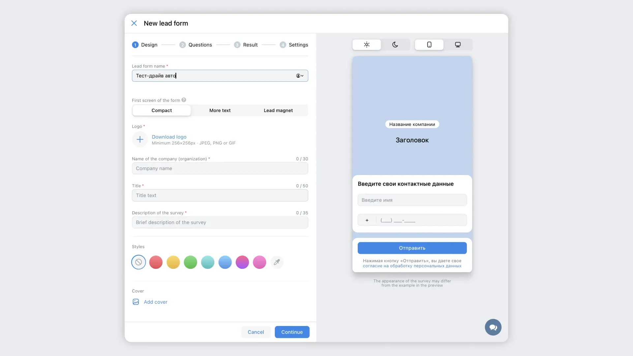Image resolution: width=633 pixels, height=356 pixels.
Task: Select desktop monitor preview icon
Action: (458, 44)
